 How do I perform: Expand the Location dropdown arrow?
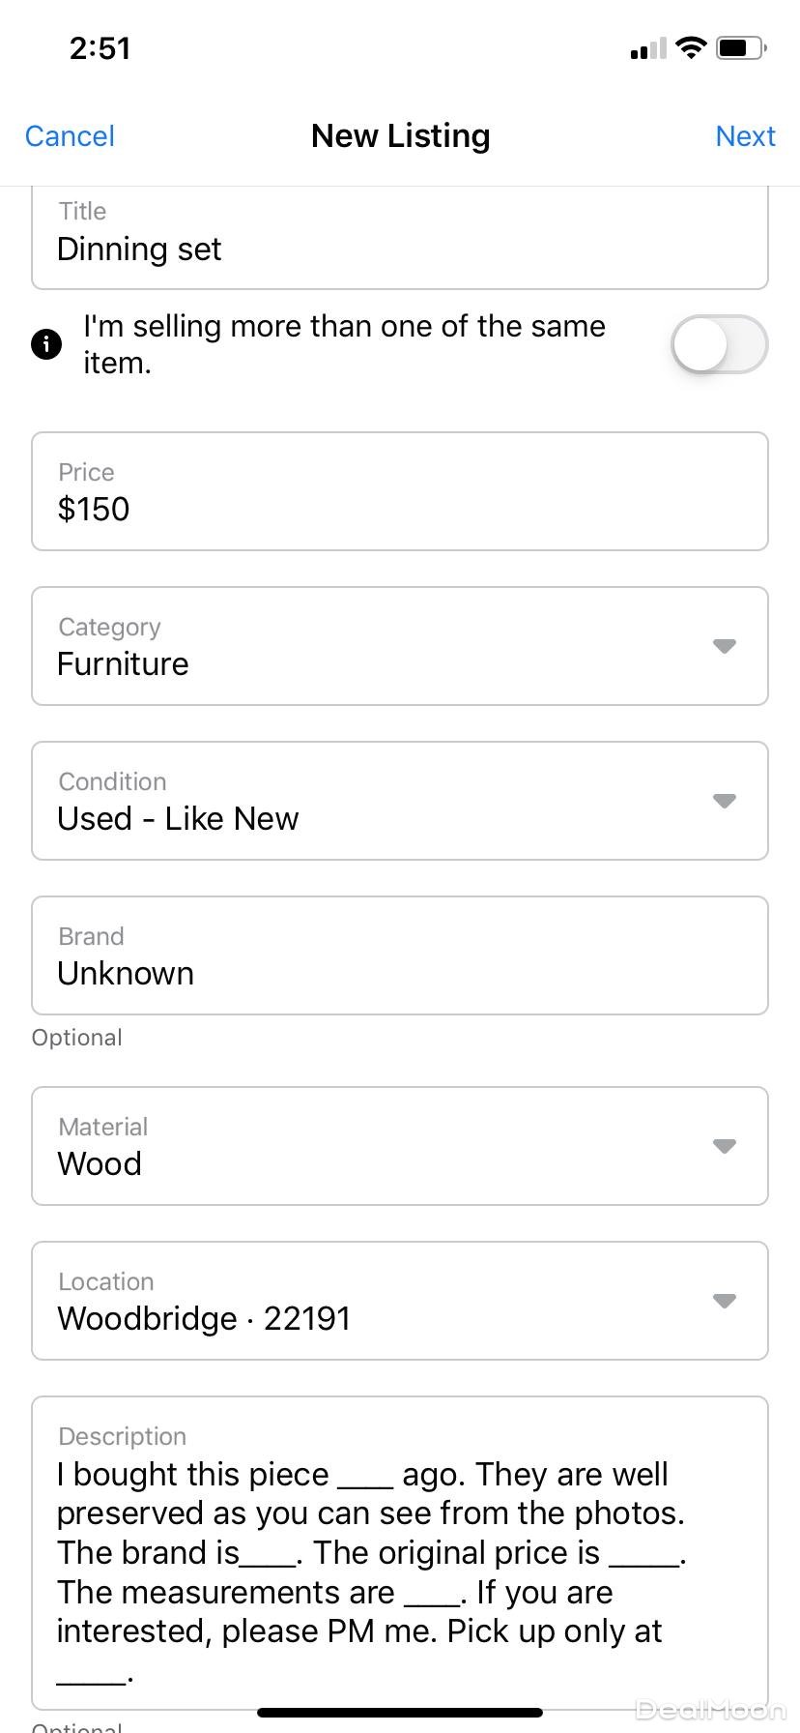coord(725,1301)
